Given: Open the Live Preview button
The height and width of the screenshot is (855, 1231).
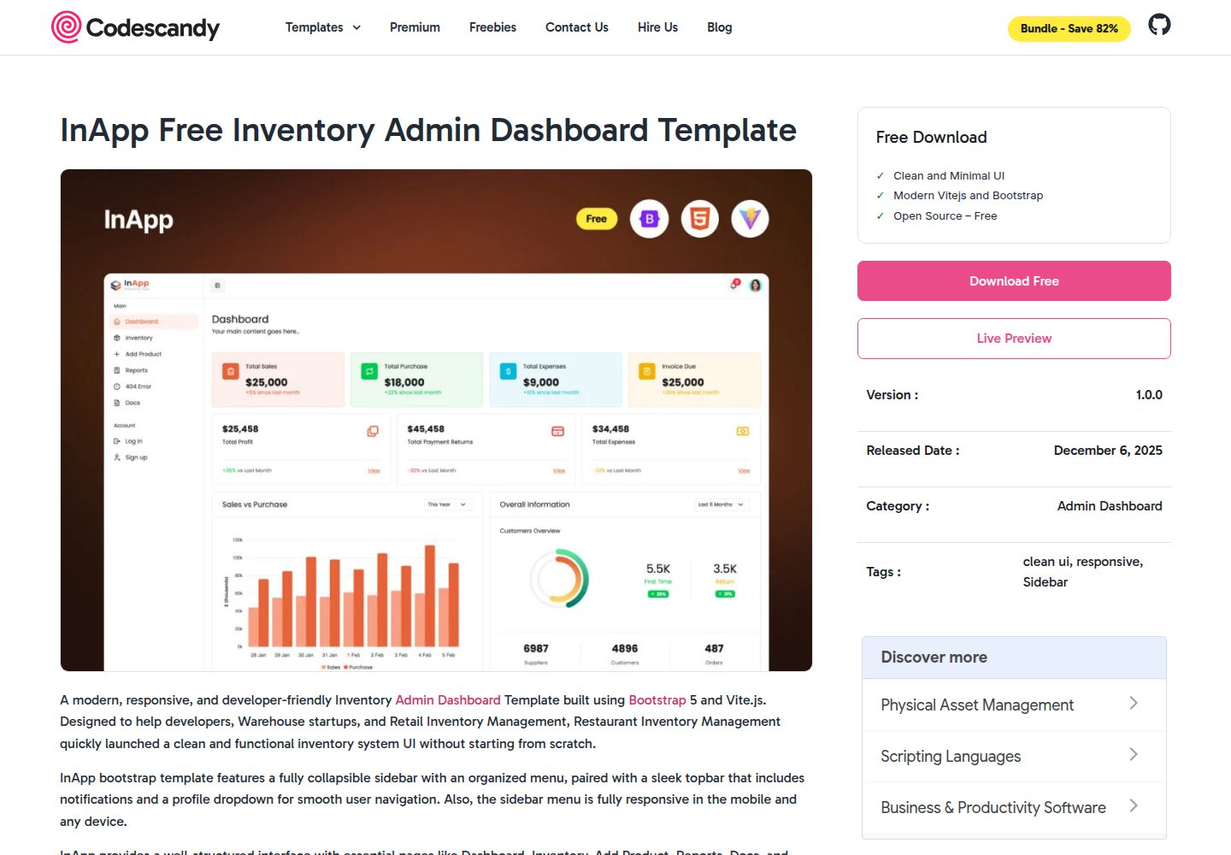Looking at the screenshot, I should (1014, 339).
